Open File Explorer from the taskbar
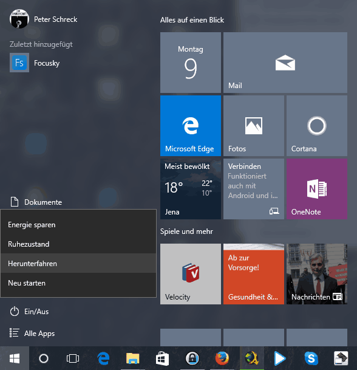The width and height of the screenshot is (357, 370). [x=133, y=358]
